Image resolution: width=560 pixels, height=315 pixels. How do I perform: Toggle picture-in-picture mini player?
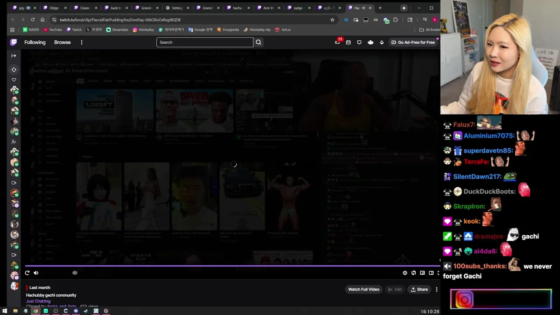click(422, 273)
